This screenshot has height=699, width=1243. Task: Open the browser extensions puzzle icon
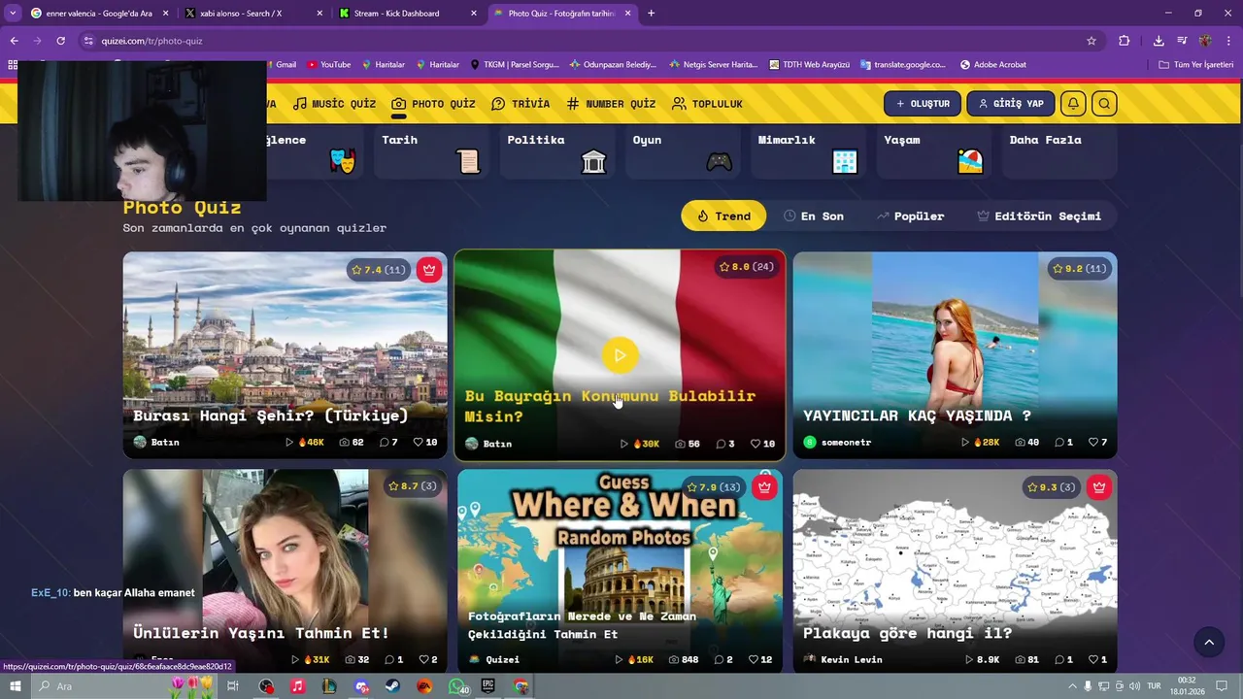1125,41
